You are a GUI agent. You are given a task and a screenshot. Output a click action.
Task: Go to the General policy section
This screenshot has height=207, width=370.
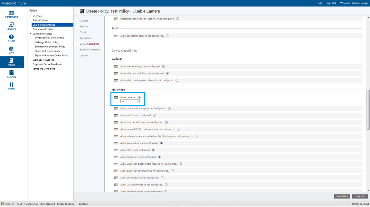[x=83, y=21]
